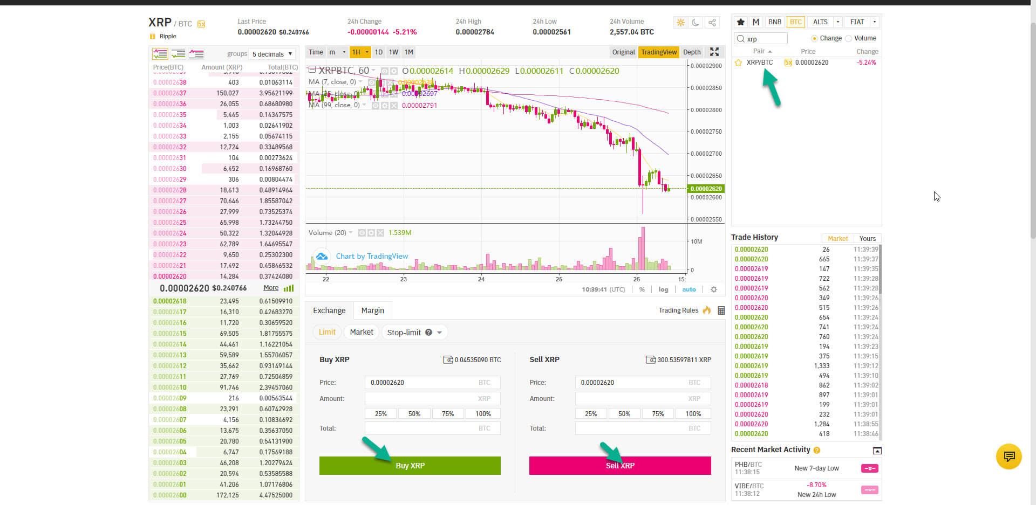Image resolution: width=1036 pixels, height=505 pixels.
Task: Open the Margin trading tab
Action: (372, 310)
